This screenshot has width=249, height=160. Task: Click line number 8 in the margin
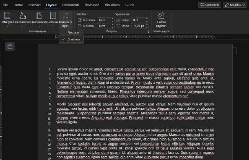pos(50,104)
